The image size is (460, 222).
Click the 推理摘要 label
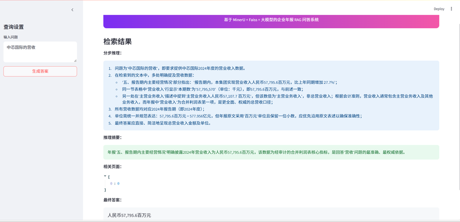[x=112, y=137]
